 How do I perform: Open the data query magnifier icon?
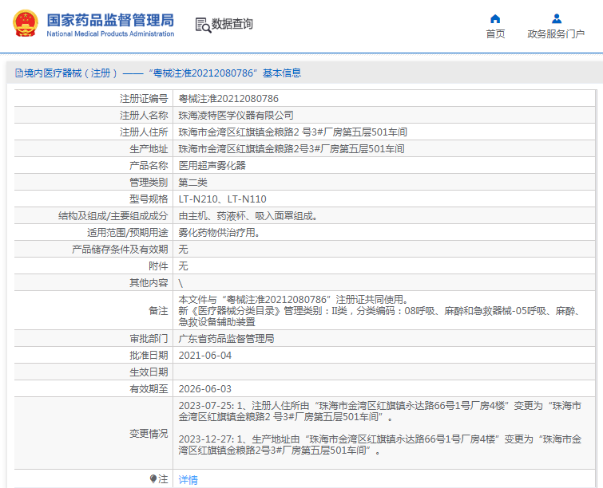(203, 25)
